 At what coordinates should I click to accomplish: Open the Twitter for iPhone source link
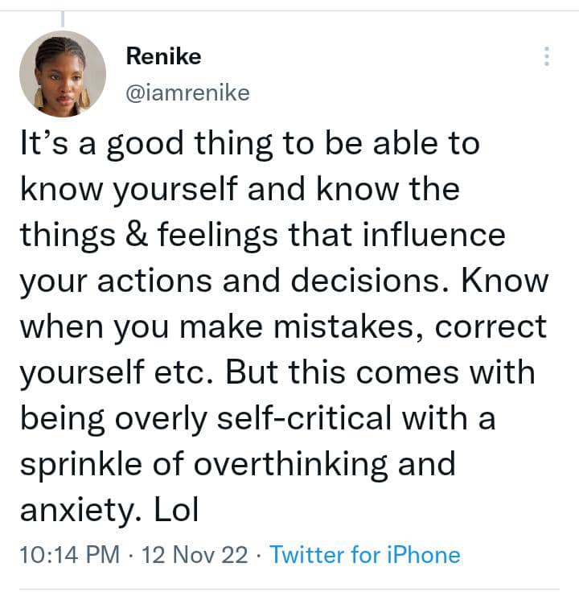click(365, 555)
